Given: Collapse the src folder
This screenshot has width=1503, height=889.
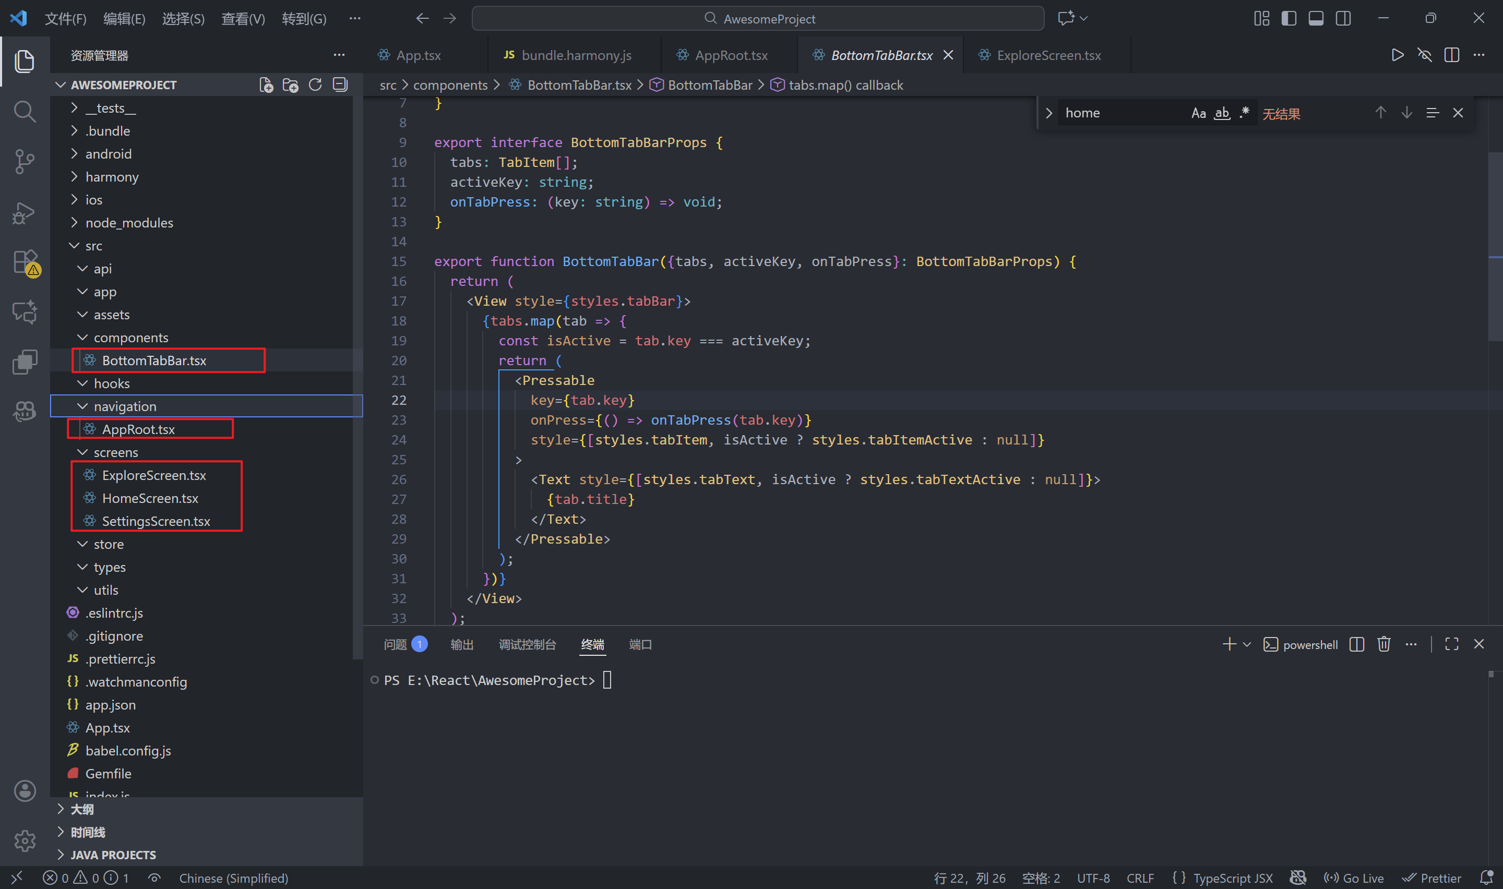Looking at the screenshot, I should 74,246.
